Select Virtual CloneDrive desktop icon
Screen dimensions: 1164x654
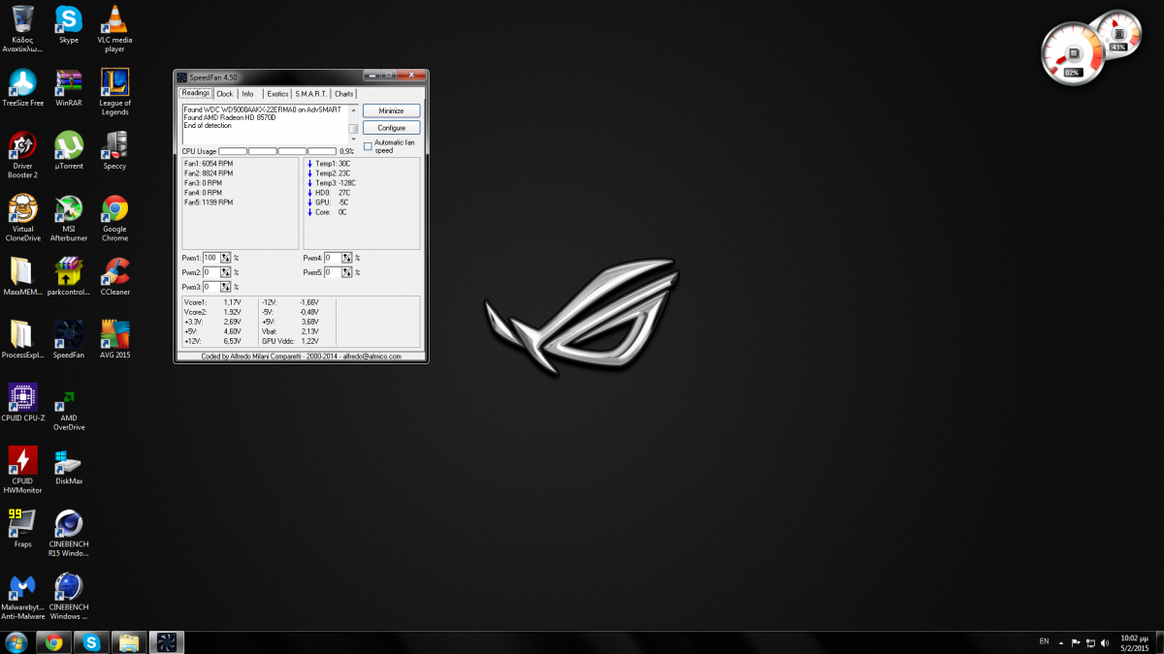pyautogui.click(x=23, y=218)
